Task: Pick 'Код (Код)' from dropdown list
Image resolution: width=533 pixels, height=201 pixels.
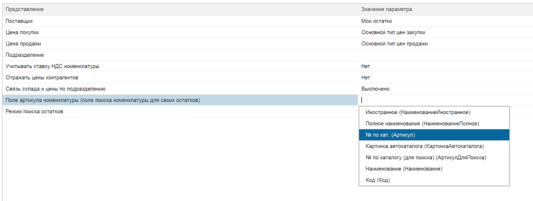Action: click(378, 180)
